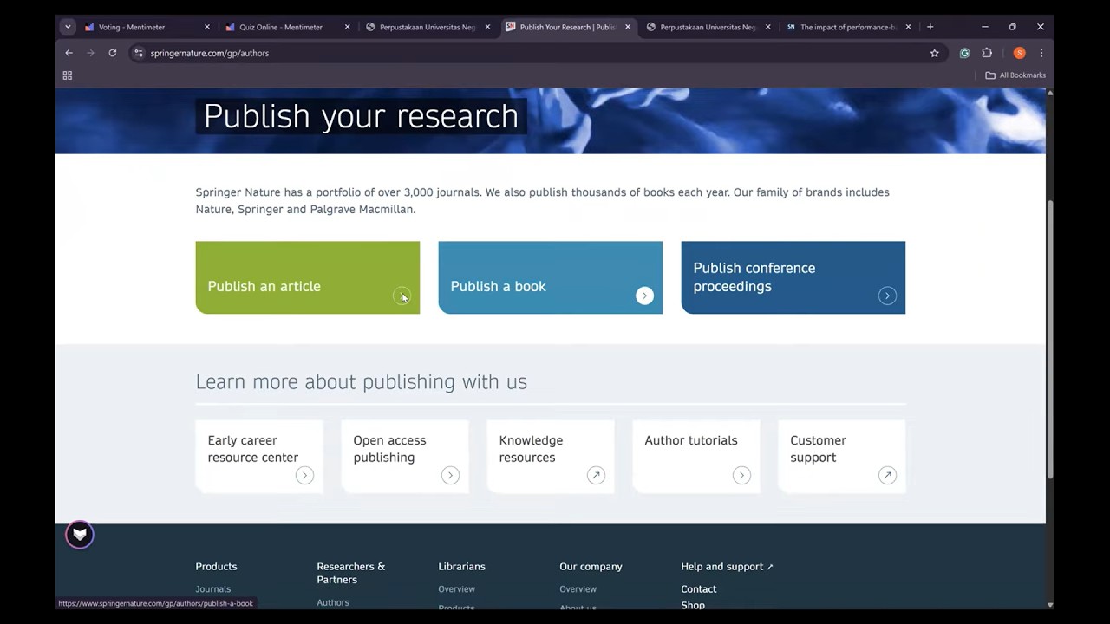Go back with the browser back arrow
This screenshot has width=1110, height=624.
click(69, 53)
